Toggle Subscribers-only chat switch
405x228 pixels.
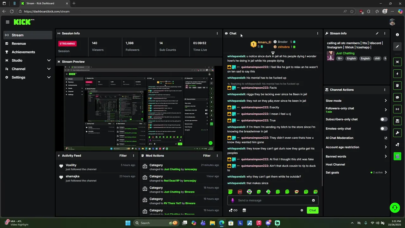pos(383,119)
